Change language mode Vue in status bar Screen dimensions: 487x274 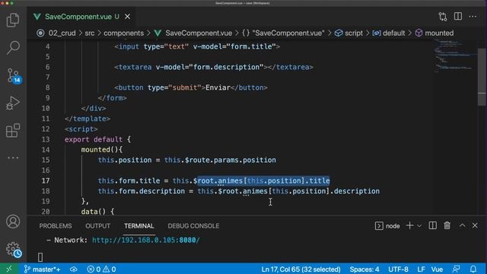click(437, 269)
